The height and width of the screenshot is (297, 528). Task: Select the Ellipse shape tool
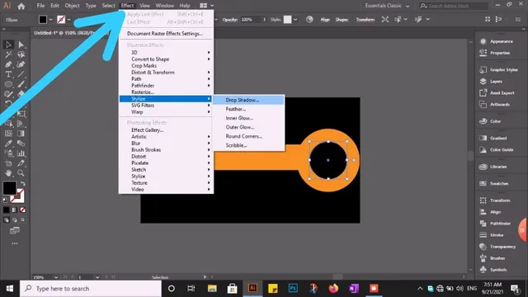point(8,84)
